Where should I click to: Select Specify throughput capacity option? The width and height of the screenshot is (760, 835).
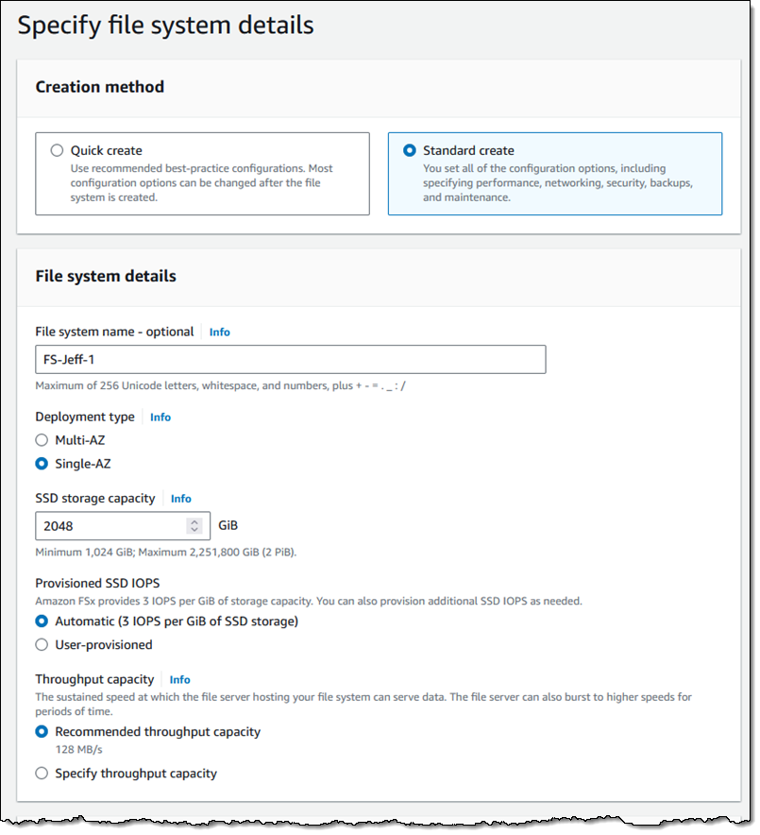[42, 774]
